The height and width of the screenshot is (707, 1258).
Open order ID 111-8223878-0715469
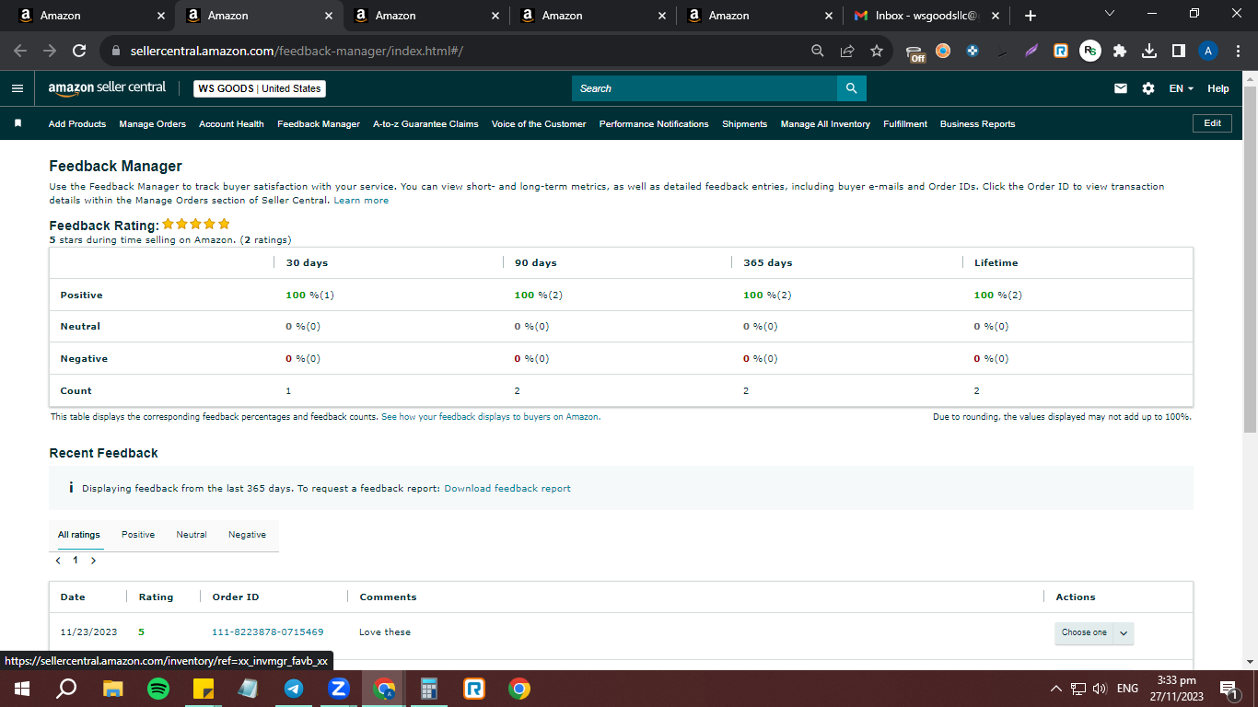point(268,632)
